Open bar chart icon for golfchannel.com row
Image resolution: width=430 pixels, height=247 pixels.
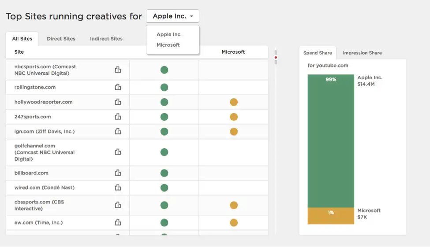pos(118,152)
